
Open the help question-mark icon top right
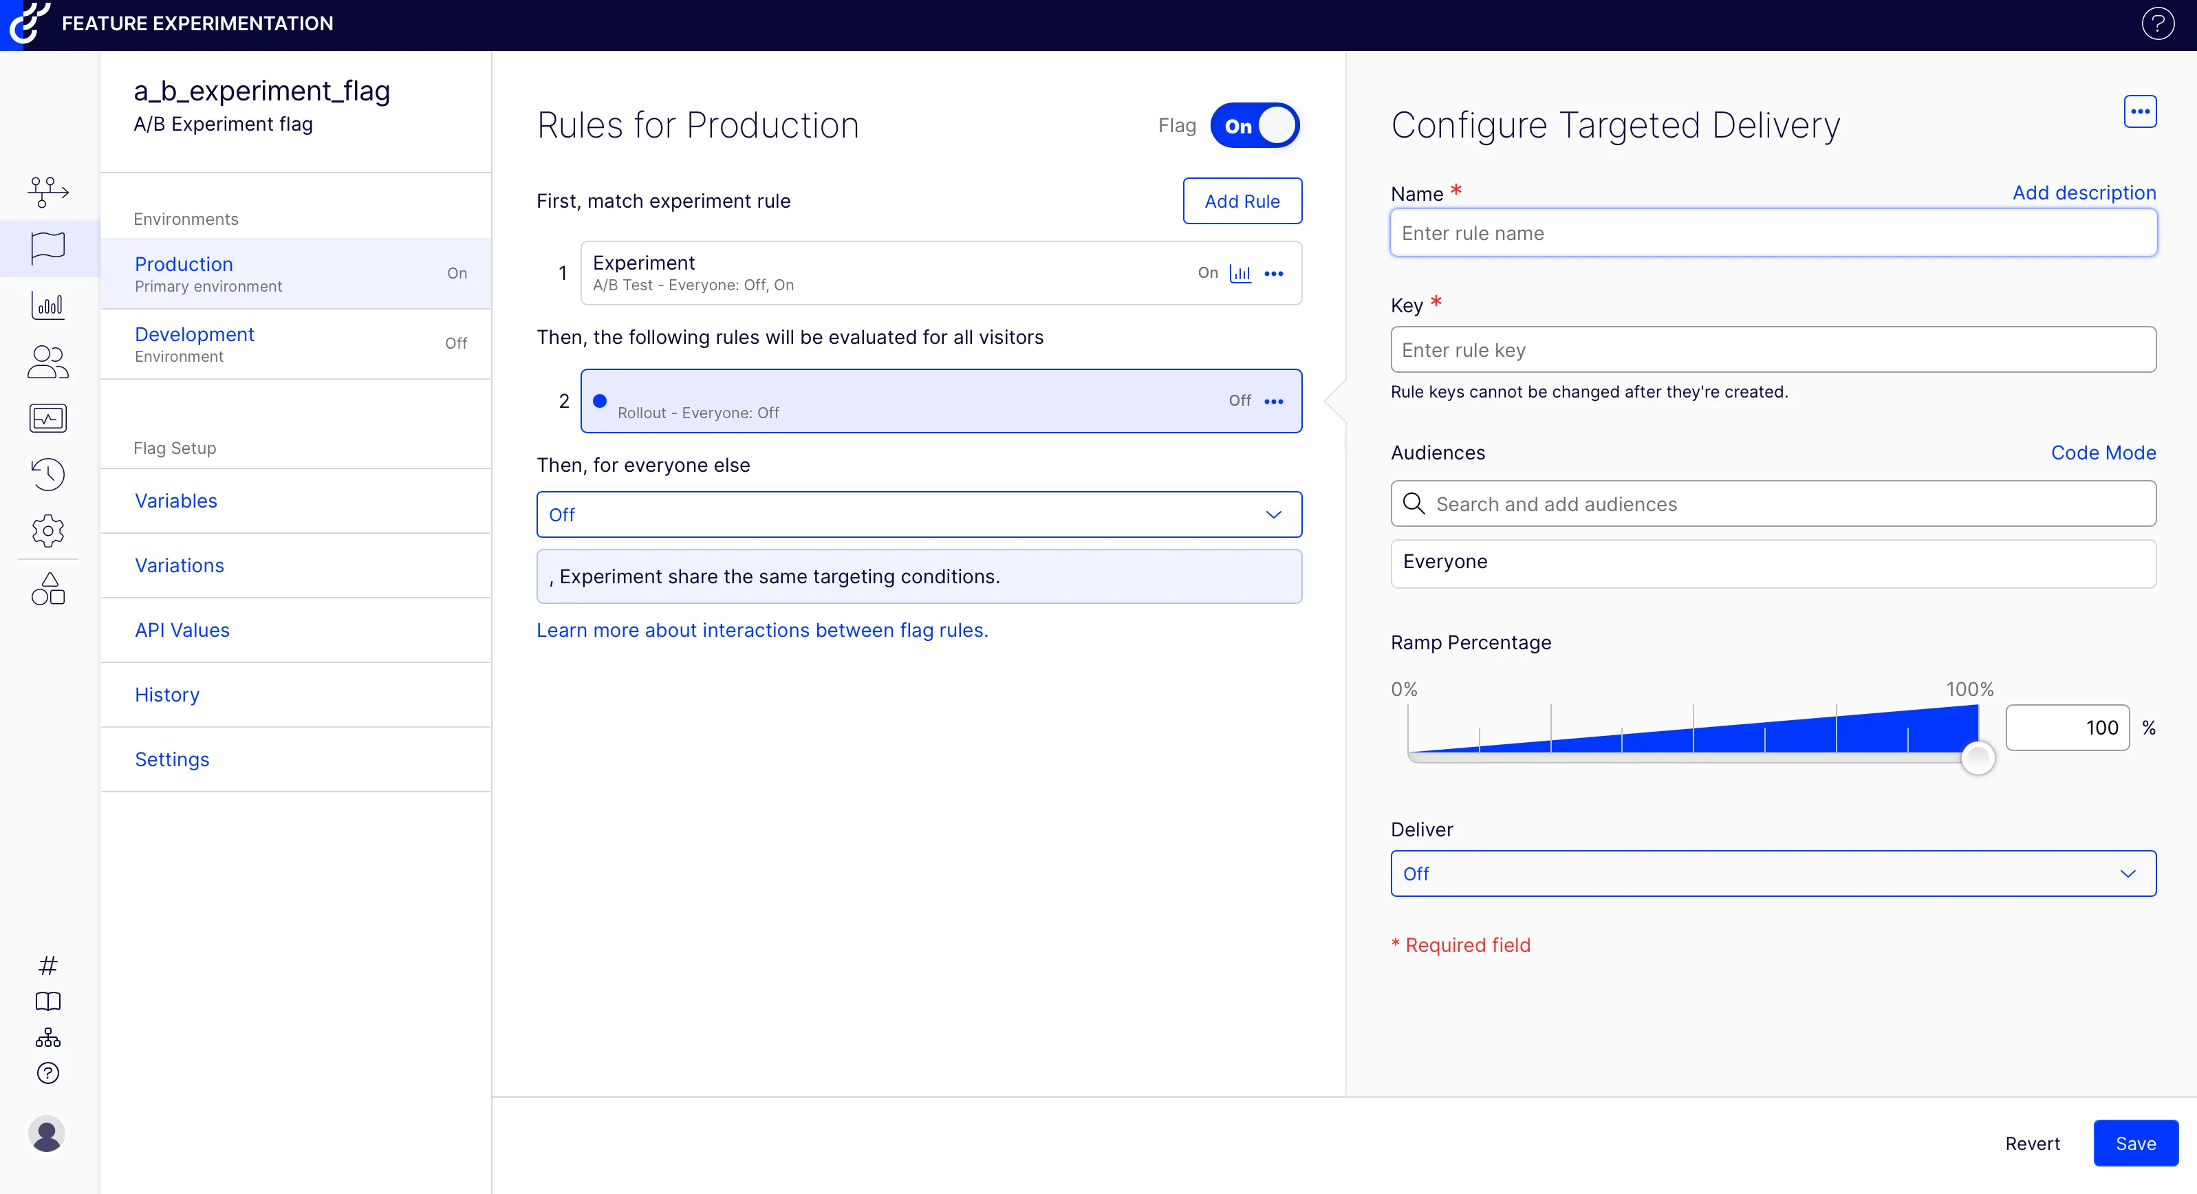pos(2158,23)
